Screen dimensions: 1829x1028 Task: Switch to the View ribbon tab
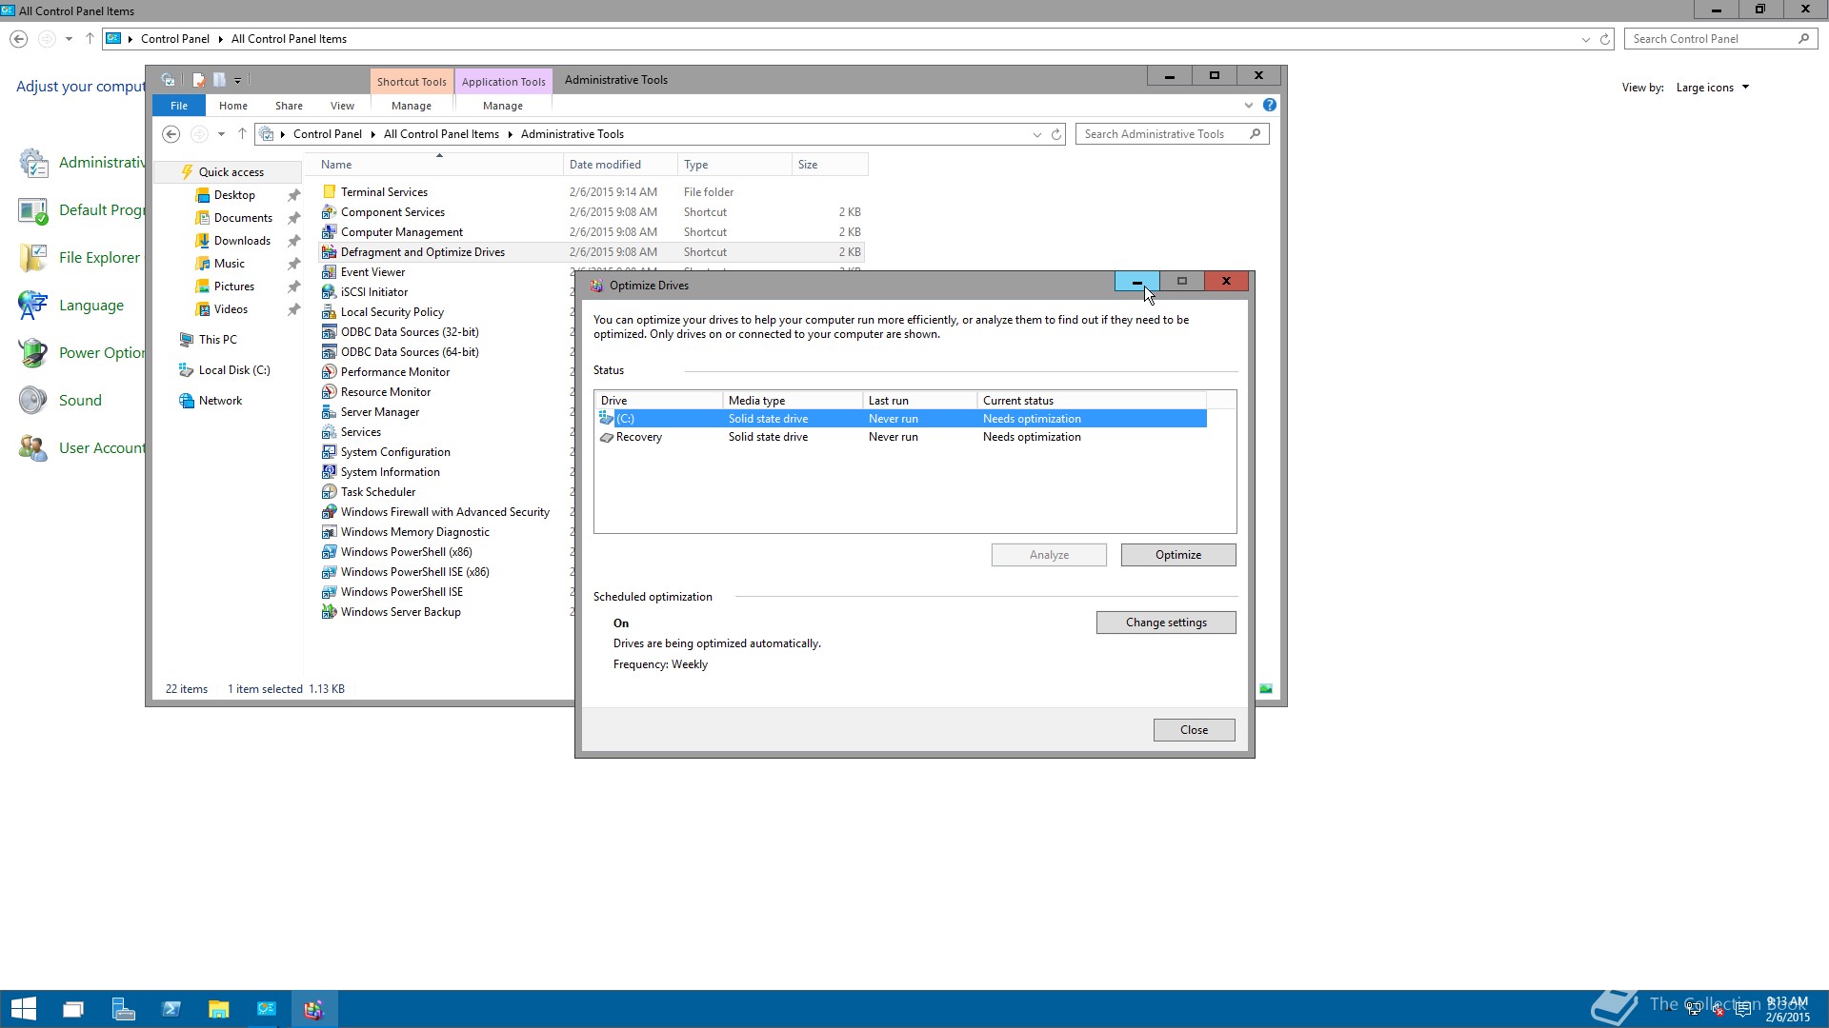[x=342, y=106]
